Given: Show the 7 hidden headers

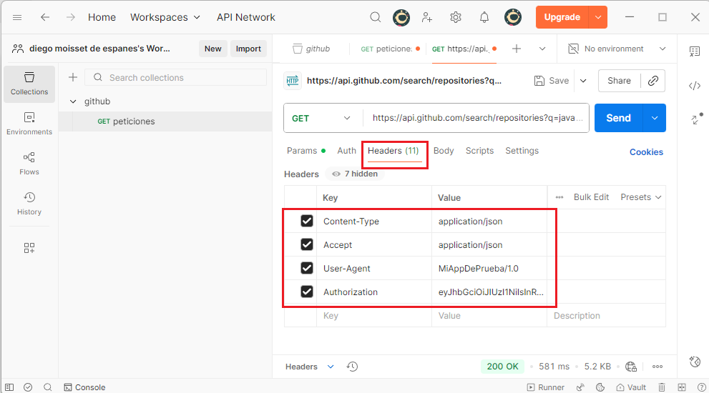Looking at the screenshot, I should (355, 174).
